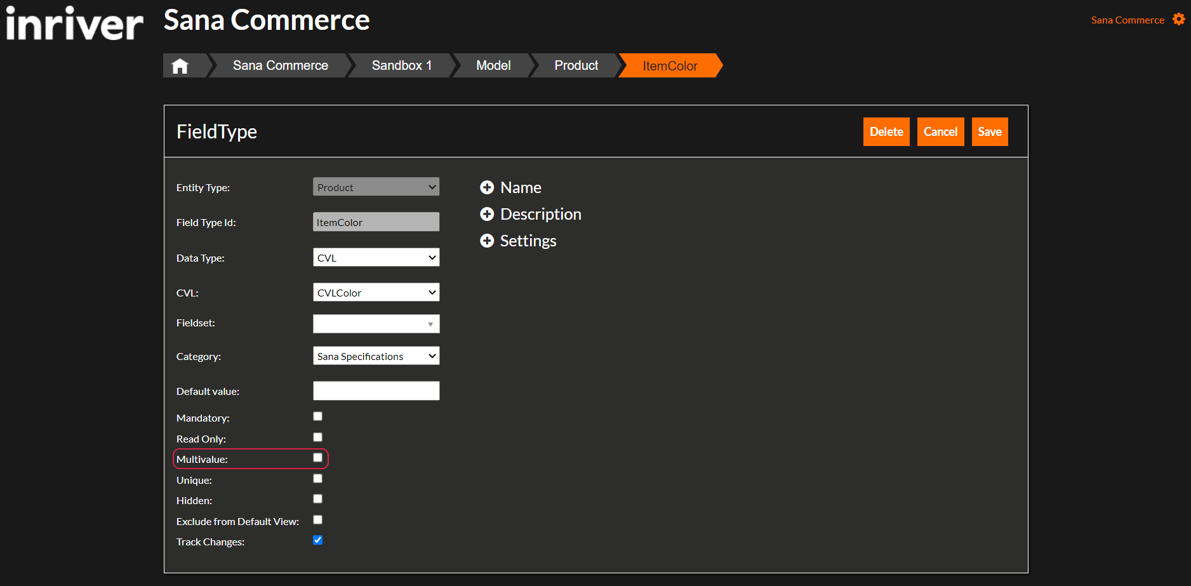Viewport: 1191px width, 586px height.
Task: Click the Sana Commerce page title
Action: (267, 20)
